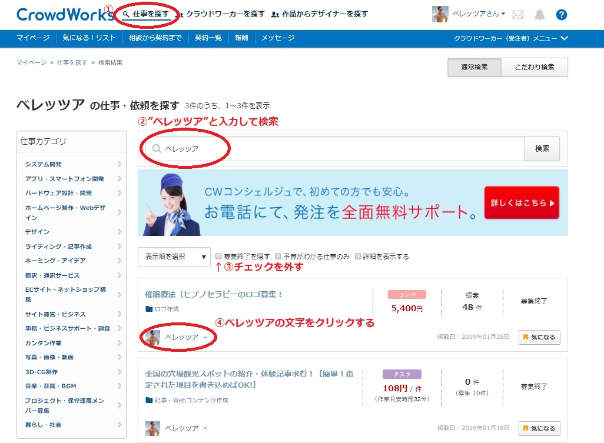Open the 報酬 nav item

point(241,38)
